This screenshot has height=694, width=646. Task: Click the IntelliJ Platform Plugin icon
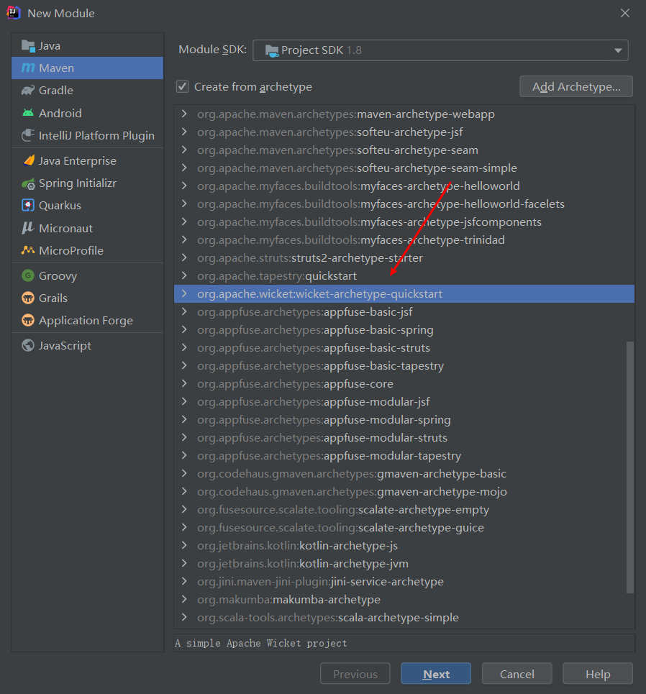(x=28, y=135)
